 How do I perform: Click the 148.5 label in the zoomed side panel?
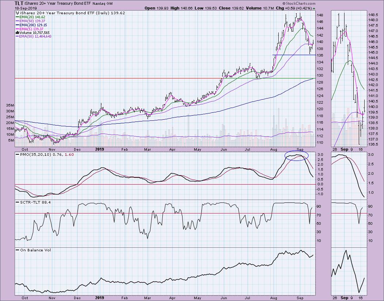point(373,15)
